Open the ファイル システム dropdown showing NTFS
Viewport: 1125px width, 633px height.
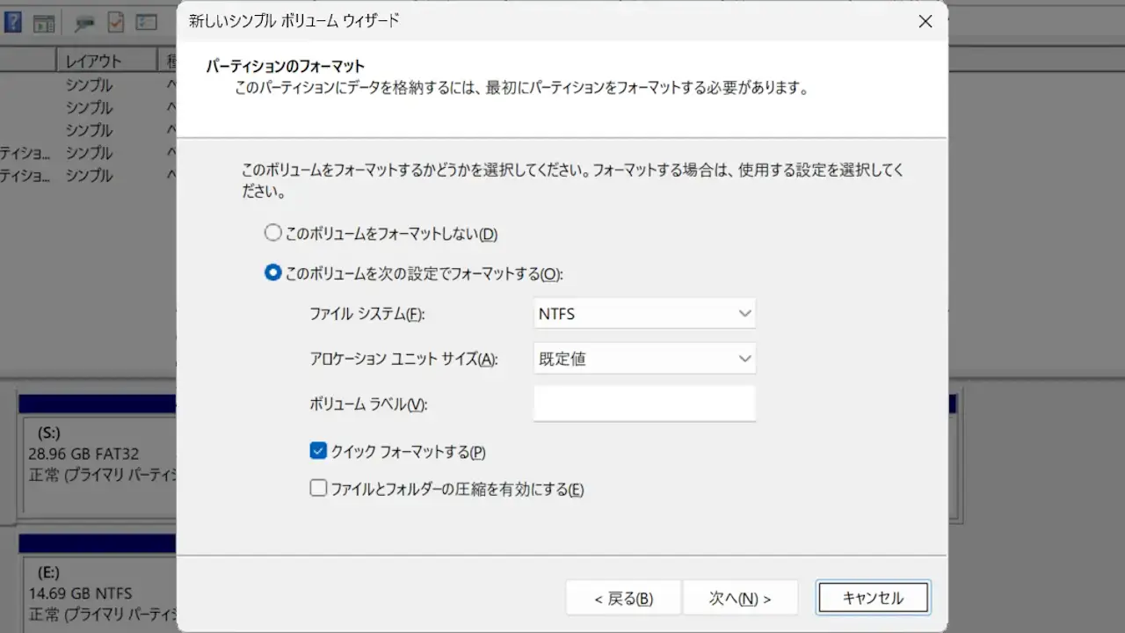pyautogui.click(x=644, y=313)
